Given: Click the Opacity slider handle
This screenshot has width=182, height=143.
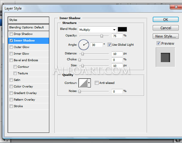Looking at the screenshot, I should click(102, 36).
